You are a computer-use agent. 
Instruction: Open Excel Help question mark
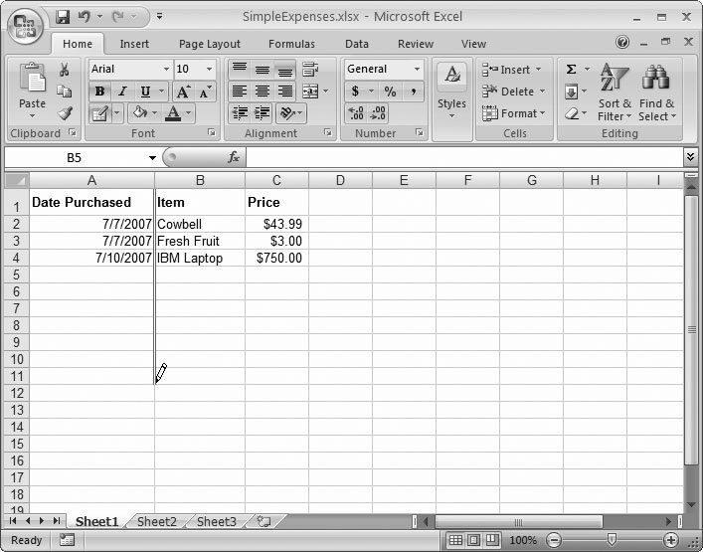click(622, 42)
